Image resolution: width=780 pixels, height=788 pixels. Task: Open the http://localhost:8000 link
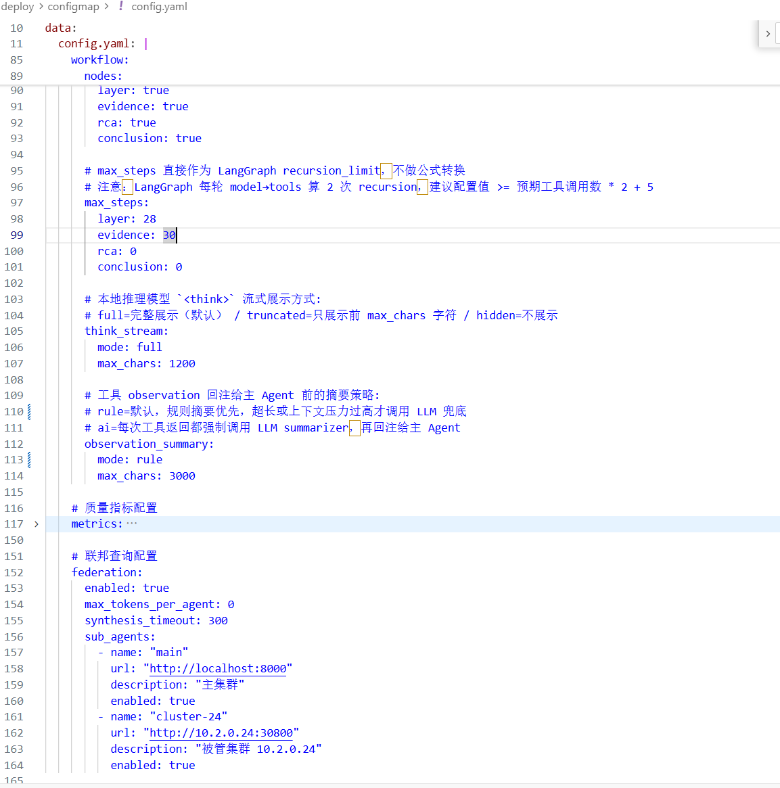click(x=218, y=669)
